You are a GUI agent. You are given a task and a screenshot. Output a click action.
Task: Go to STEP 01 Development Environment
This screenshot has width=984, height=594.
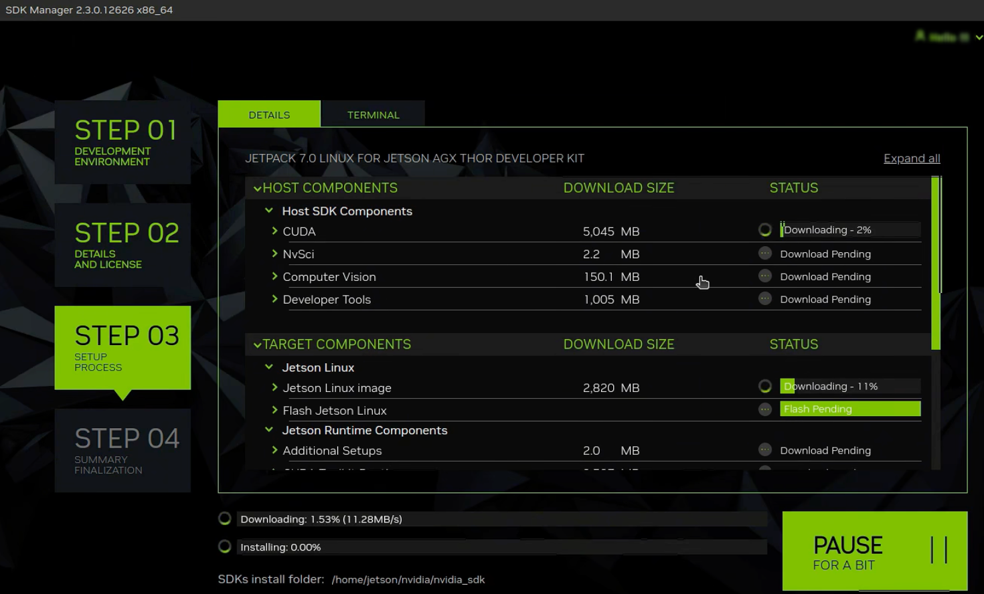(122, 142)
